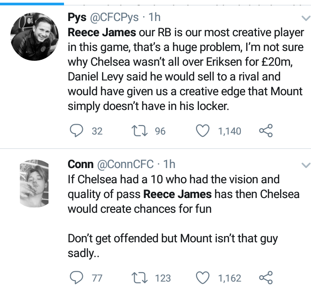The image size is (311, 295).
Task: Share the Pys tweet via share icon
Action: [x=266, y=131]
